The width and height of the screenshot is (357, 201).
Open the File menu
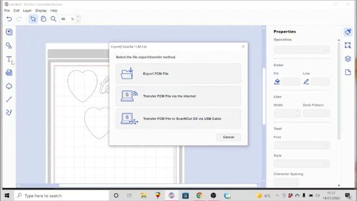pyautogui.click(x=7, y=11)
